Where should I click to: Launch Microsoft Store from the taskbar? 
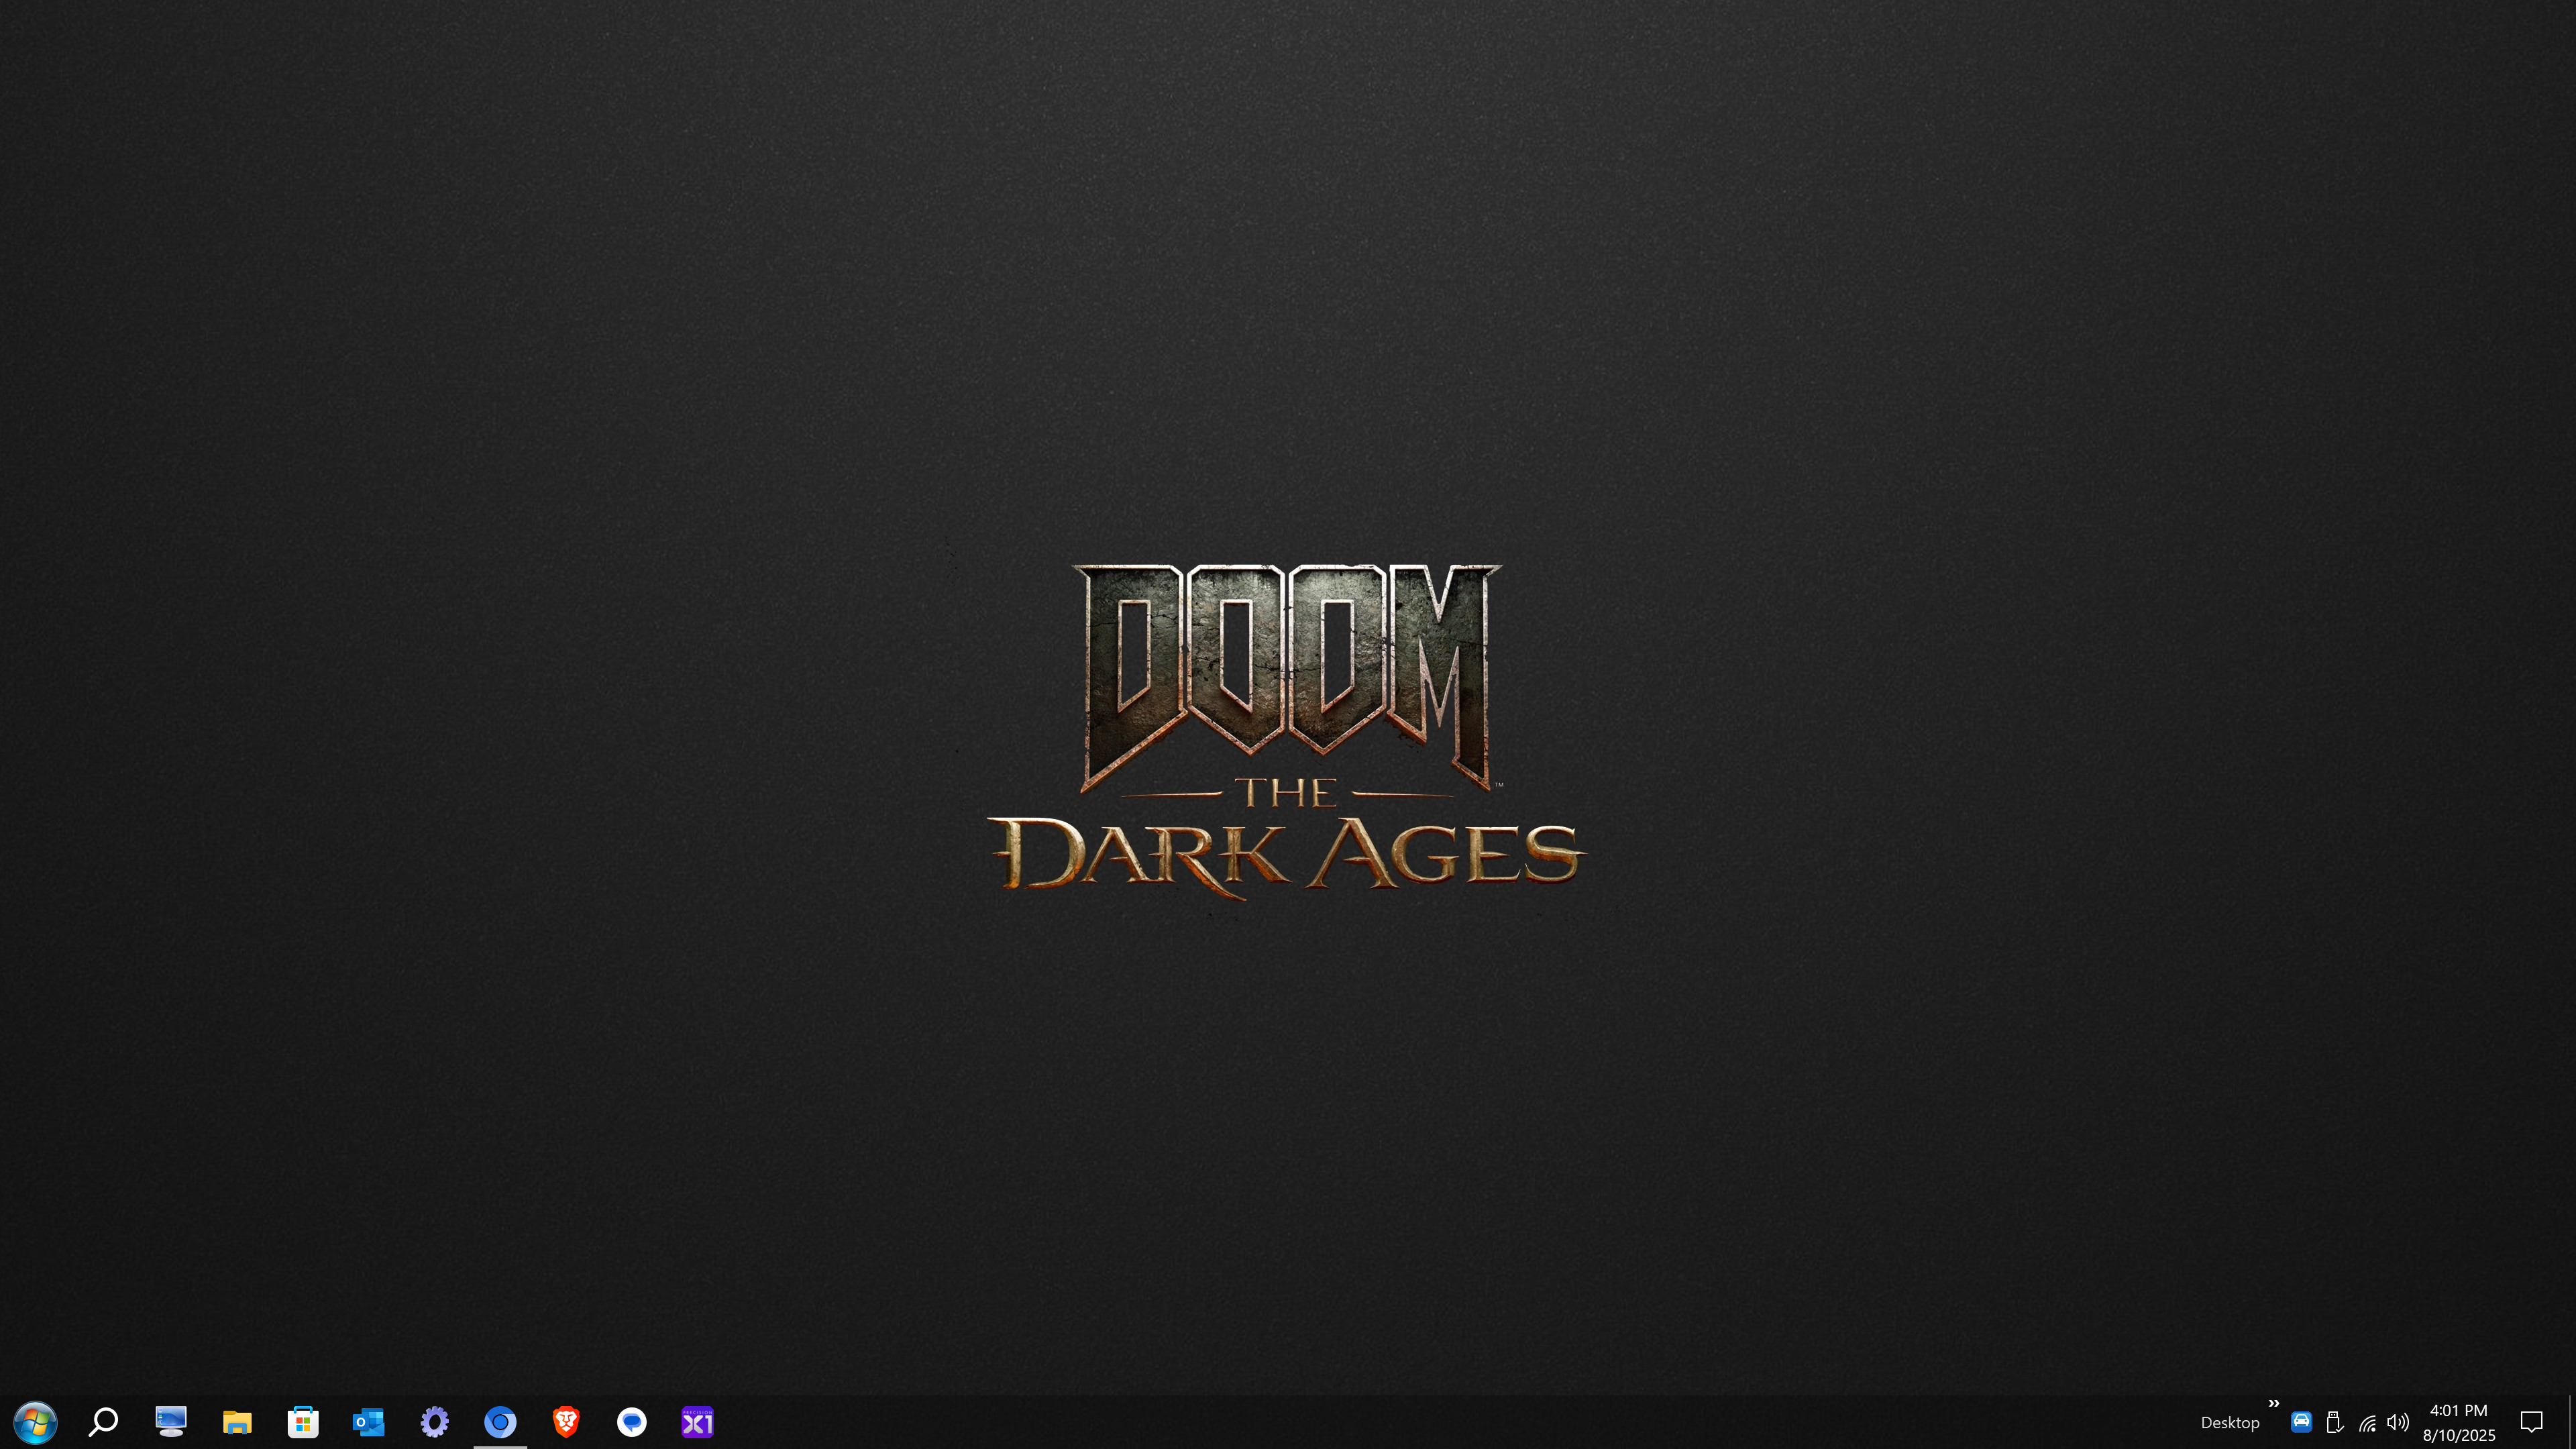[303, 1421]
